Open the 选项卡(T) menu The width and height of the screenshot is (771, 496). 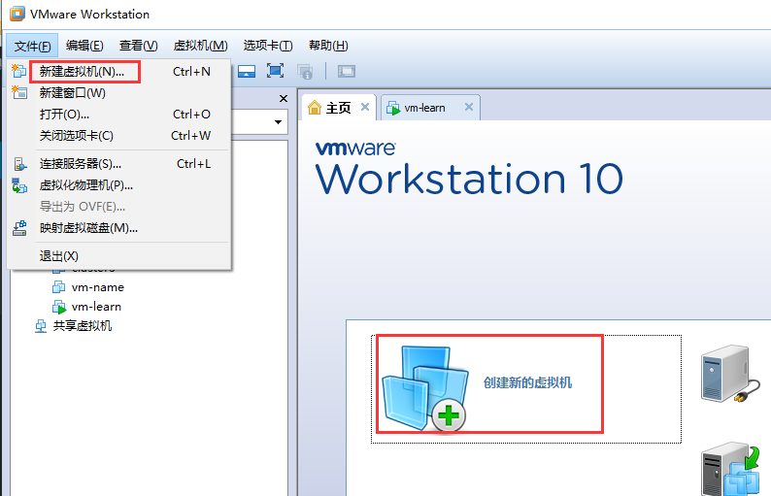point(268,46)
